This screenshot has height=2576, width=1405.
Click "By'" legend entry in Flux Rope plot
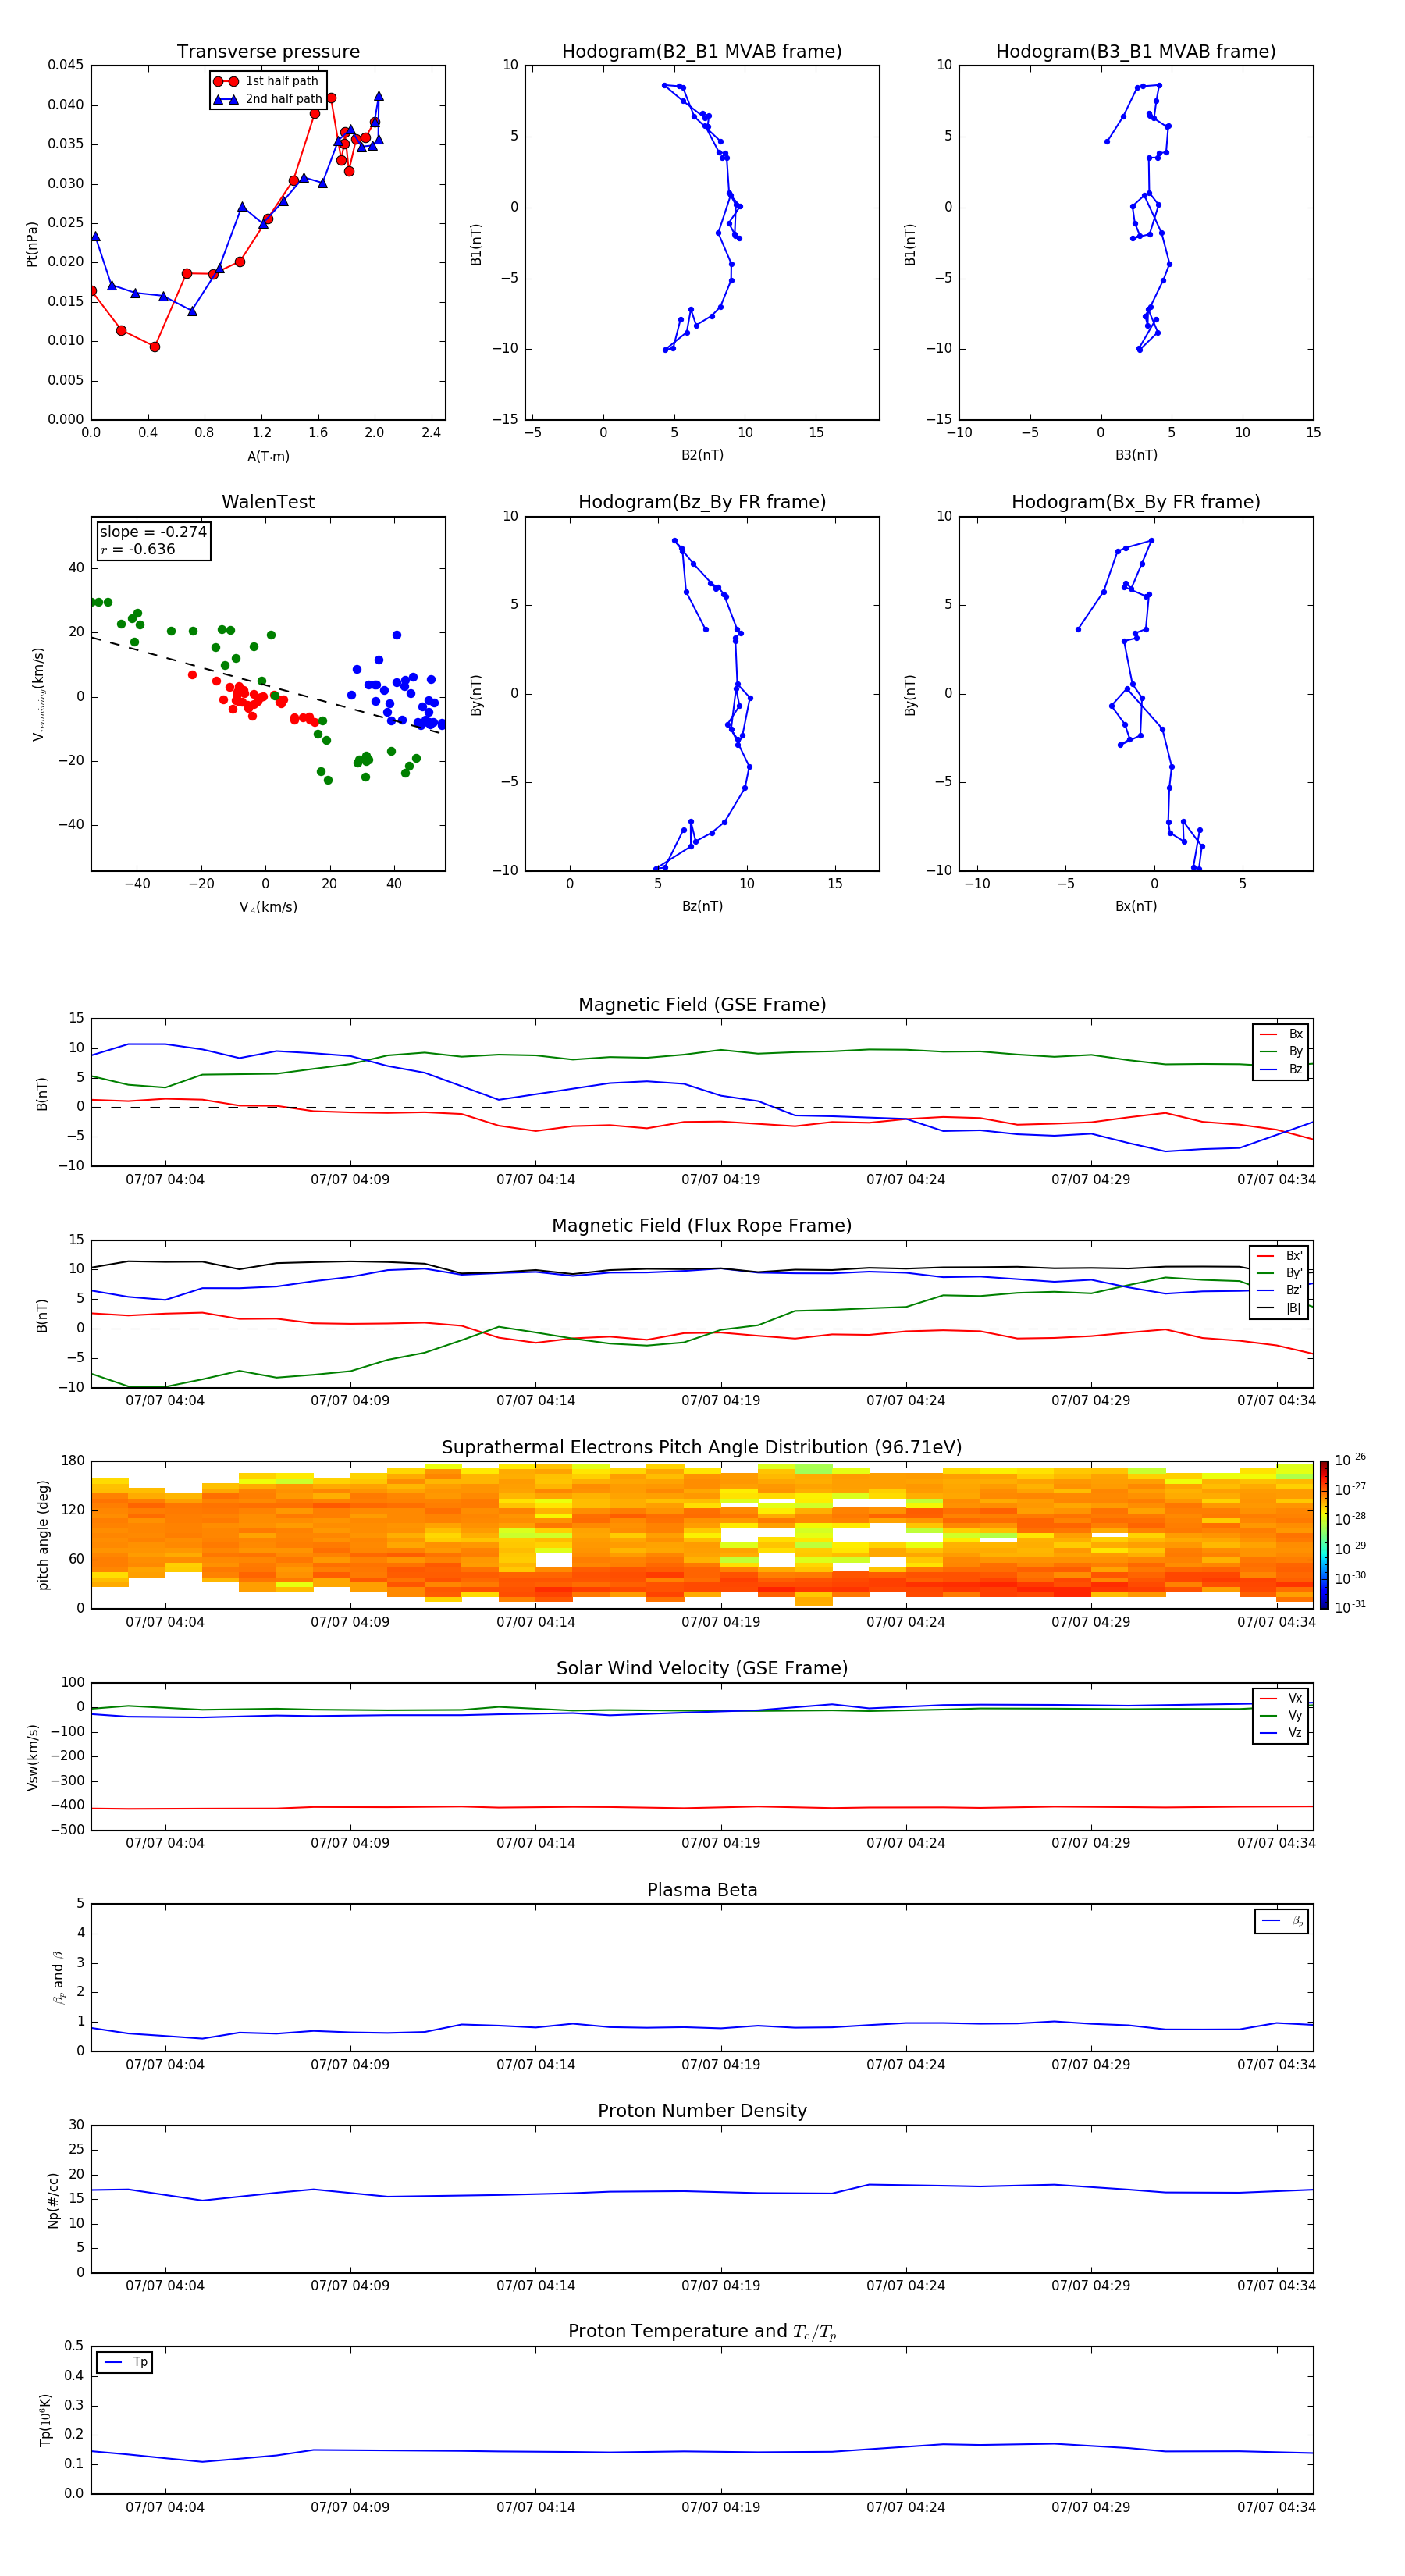1280,1274
